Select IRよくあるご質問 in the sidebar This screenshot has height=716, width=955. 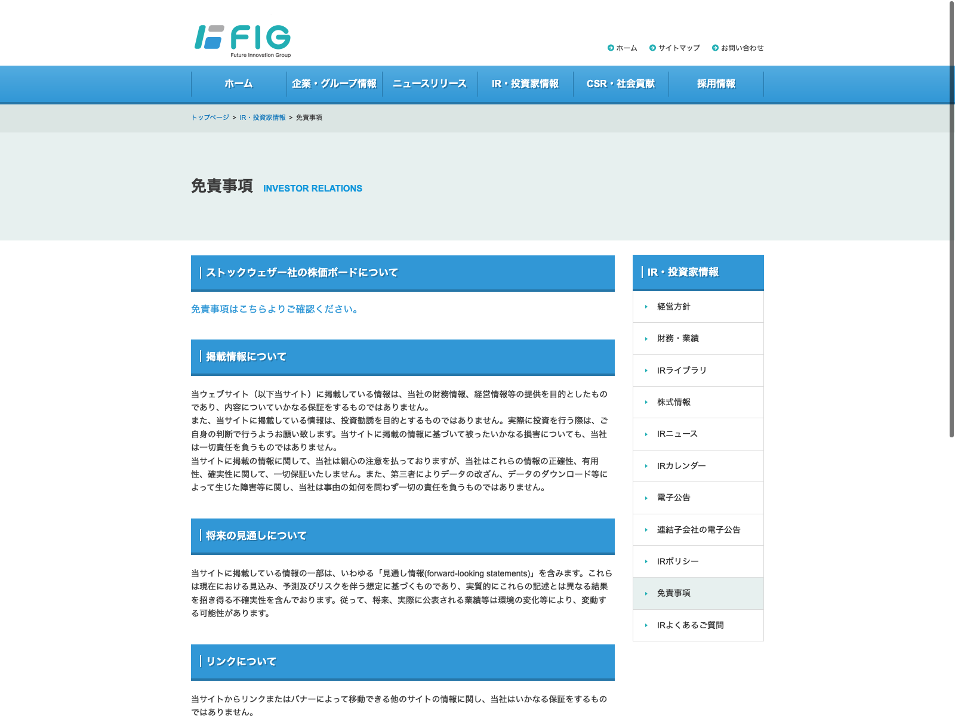coord(690,625)
